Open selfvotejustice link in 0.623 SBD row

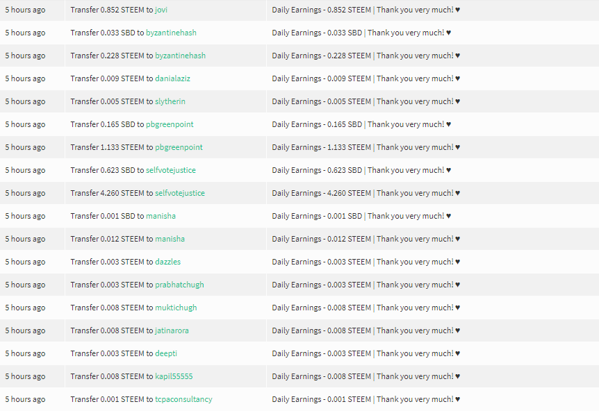(x=171, y=170)
